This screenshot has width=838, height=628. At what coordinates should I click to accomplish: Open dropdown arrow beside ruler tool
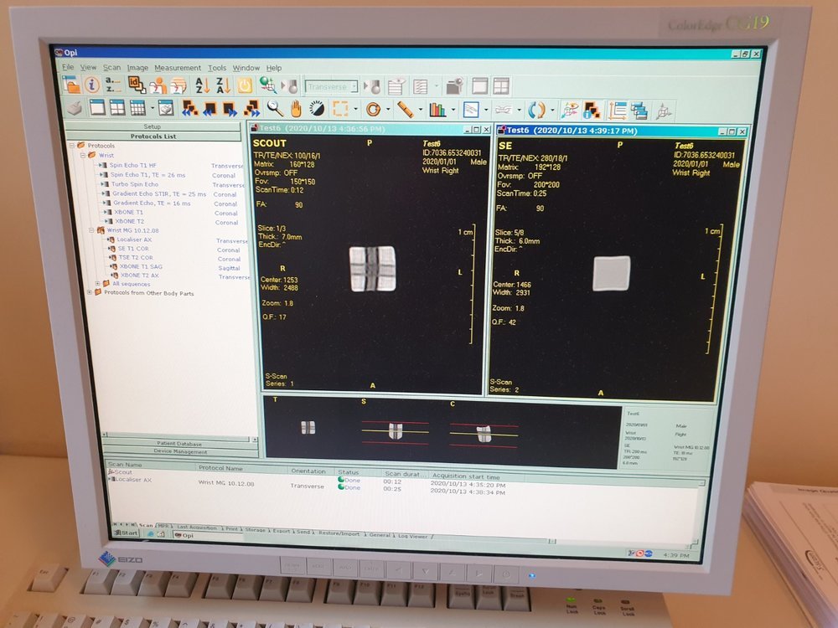coord(421,110)
